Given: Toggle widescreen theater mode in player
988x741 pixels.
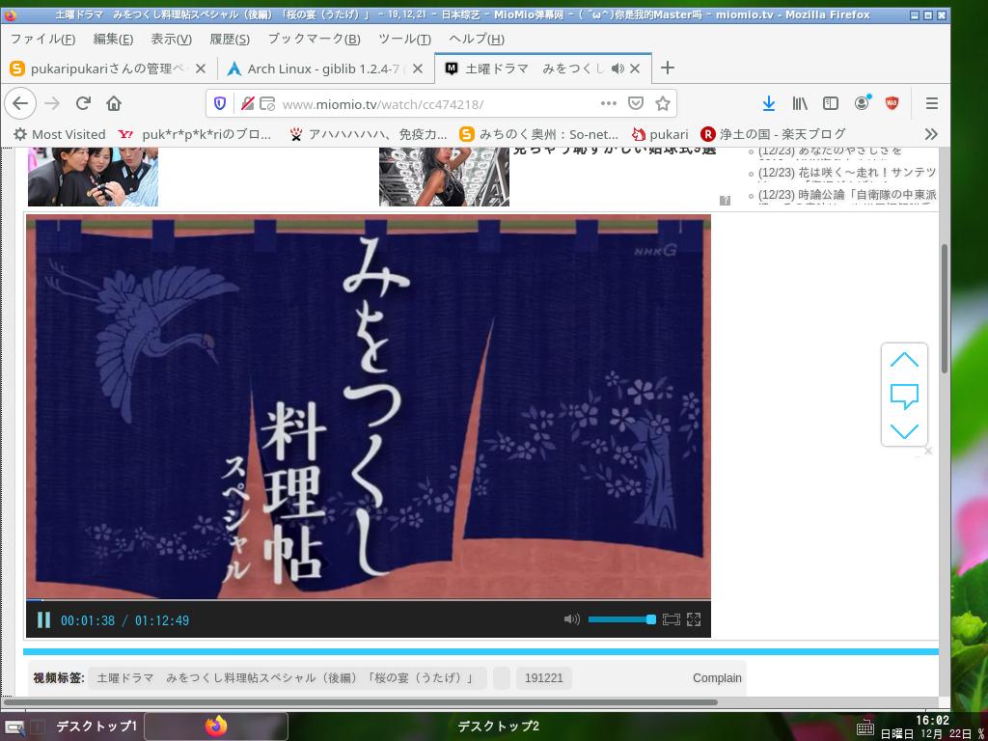Looking at the screenshot, I should 672,619.
